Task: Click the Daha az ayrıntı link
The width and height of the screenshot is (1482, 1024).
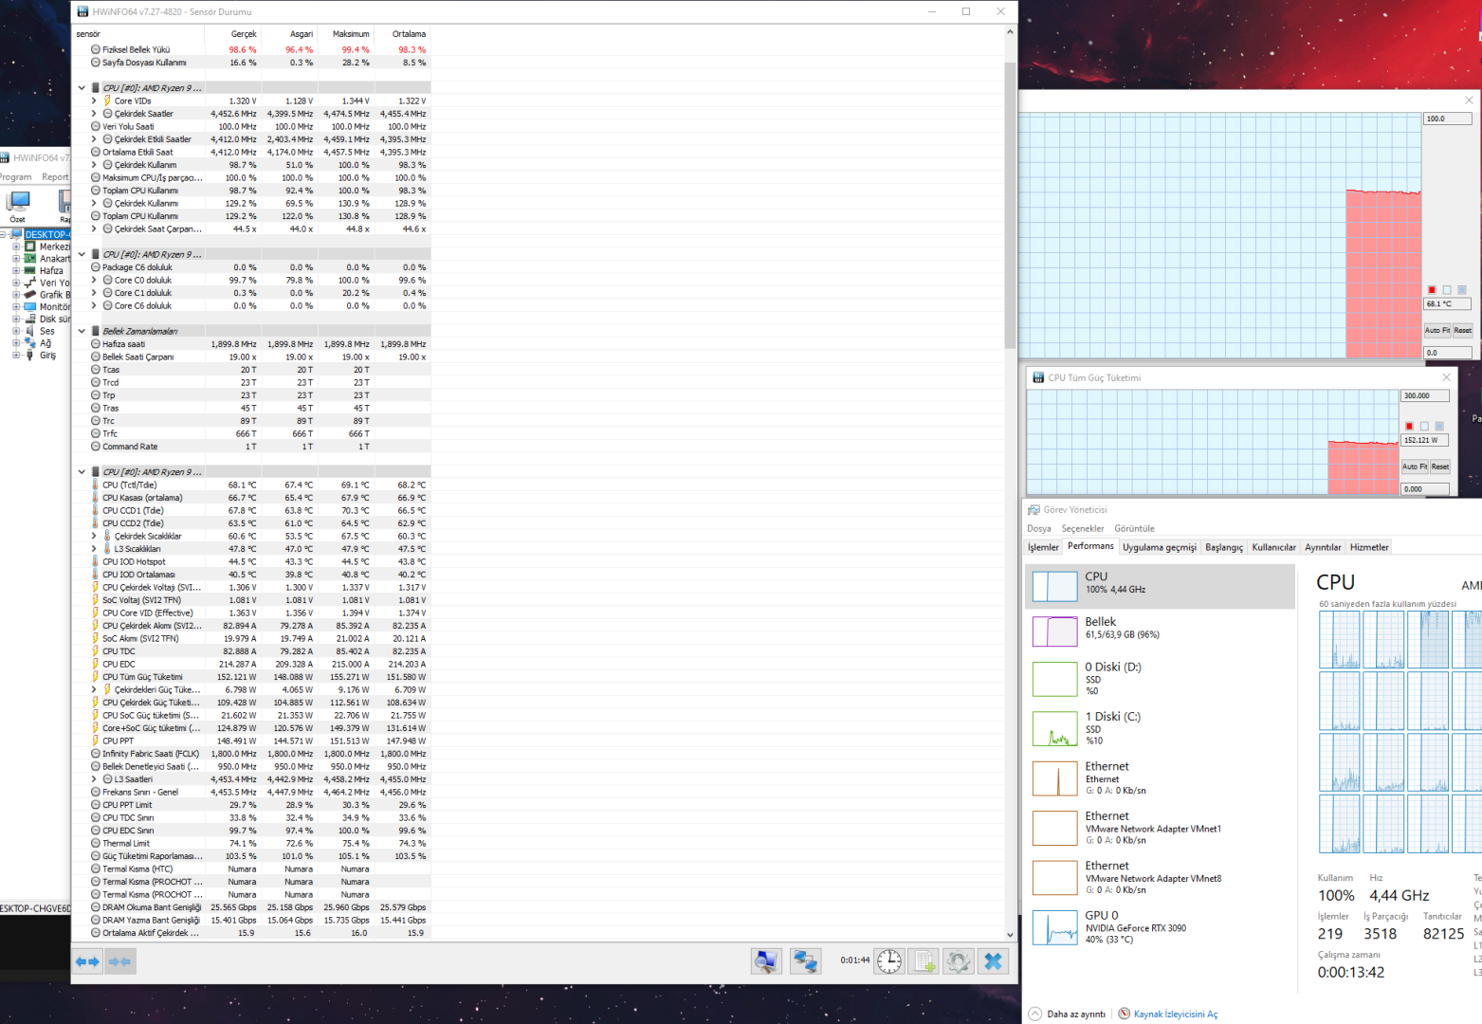Action: [1076, 1014]
